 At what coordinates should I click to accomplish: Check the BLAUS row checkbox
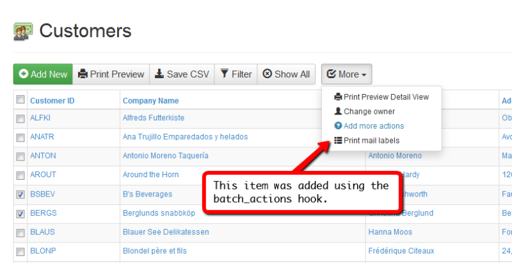pos(20,233)
